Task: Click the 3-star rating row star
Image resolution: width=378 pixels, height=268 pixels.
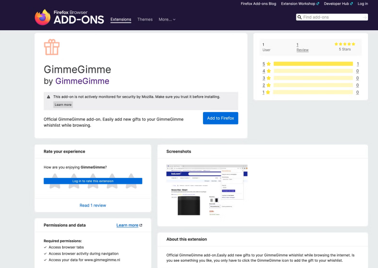Action: point(269,78)
